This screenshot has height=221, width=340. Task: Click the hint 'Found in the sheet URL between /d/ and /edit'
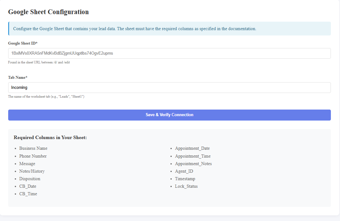pyautogui.click(x=39, y=62)
